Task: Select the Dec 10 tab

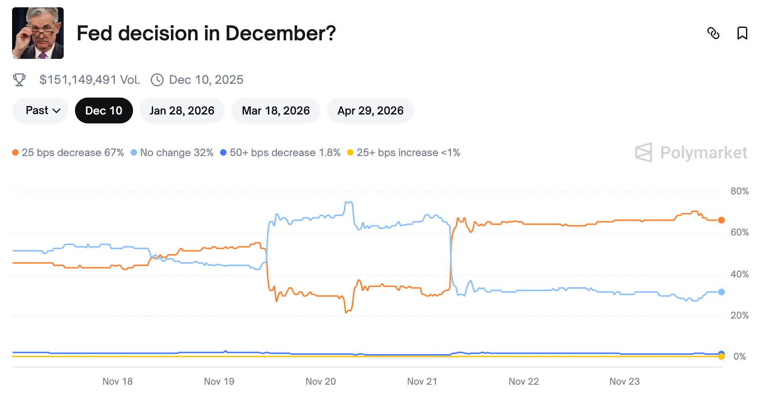Action: tap(104, 110)
